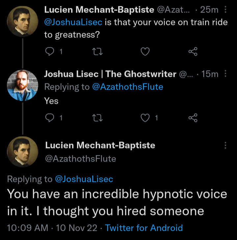This screenshot has width=237, height=240.
Task: Share Joshua Lisec's "Yes" tweet
Action: (193, 118)
